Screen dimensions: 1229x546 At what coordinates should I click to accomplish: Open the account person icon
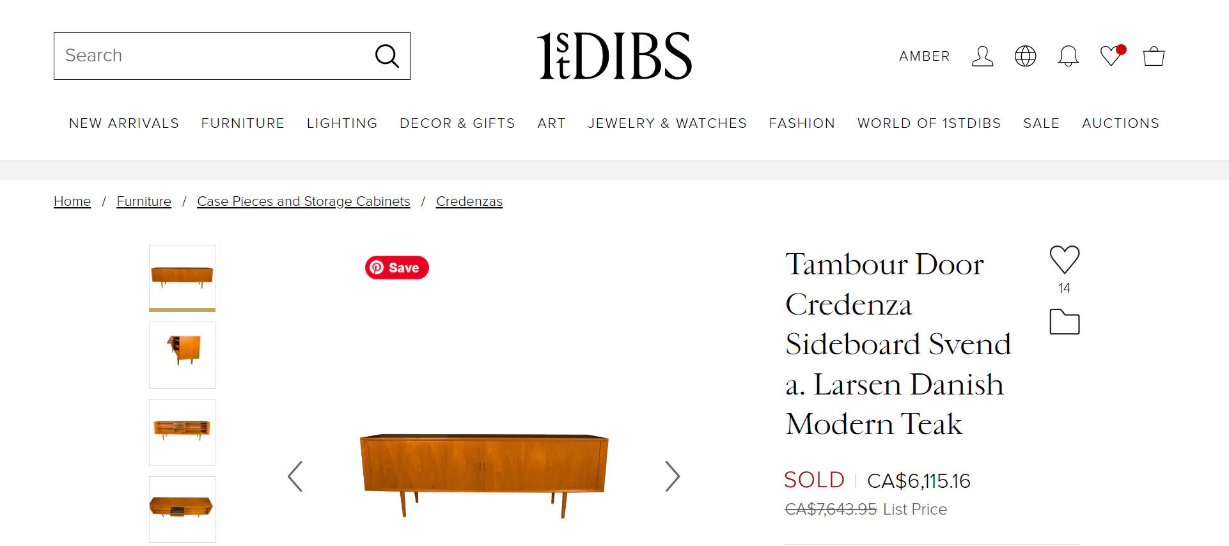pyautogui.click(x=982, y=56)
